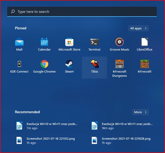Image resolution: width=165 pixels, height=153 pixels.
Task: Click image icon of Screenshot 221028.png
Action: point(95,140)
